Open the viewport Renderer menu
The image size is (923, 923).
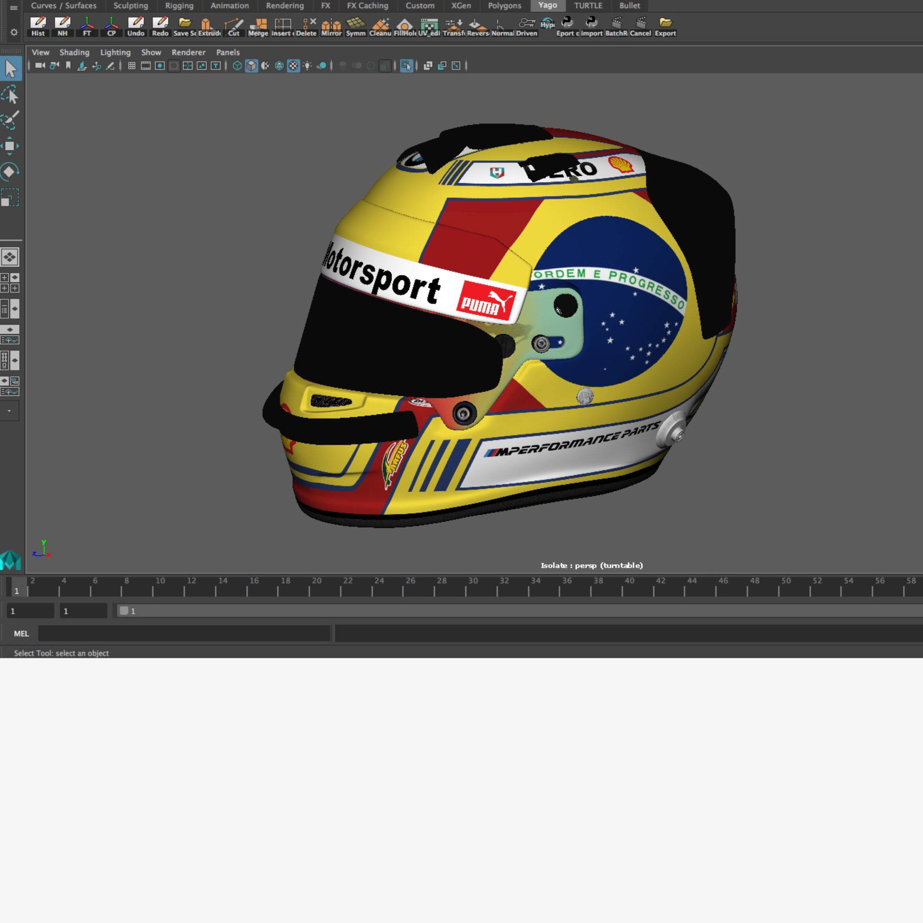[x=188, y=52]
